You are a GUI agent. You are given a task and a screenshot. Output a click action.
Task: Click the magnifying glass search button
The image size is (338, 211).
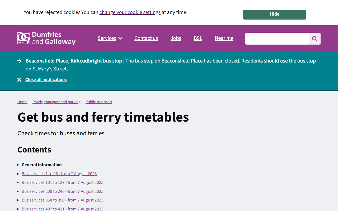click(x=314, y=39)
